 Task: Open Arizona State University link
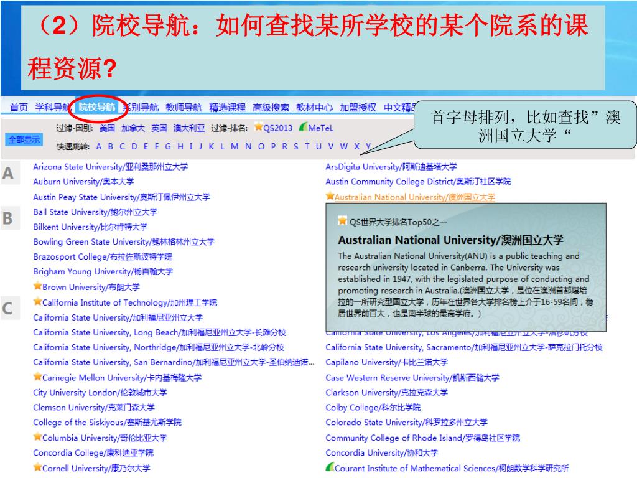coord(110,167)
